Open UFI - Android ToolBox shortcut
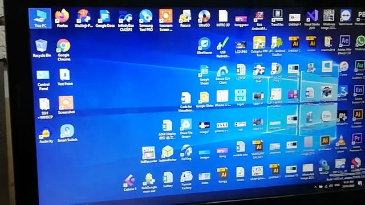Screen dimensions: 365x205 coord(277,47)
